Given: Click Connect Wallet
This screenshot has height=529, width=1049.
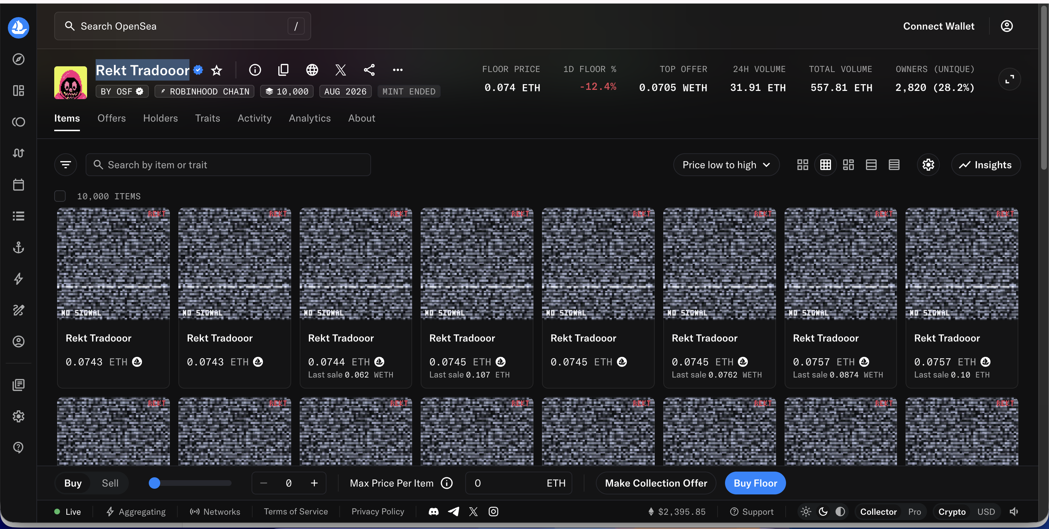Looking at the screenshot, I should 938,26.
